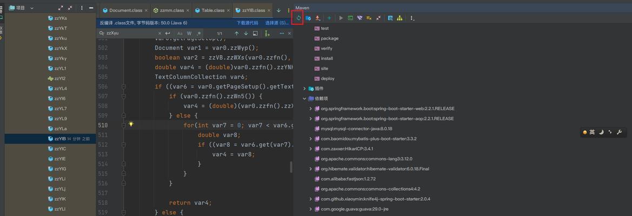Show hidden editor tabs dropdown arrow

[x=278, y=10]
